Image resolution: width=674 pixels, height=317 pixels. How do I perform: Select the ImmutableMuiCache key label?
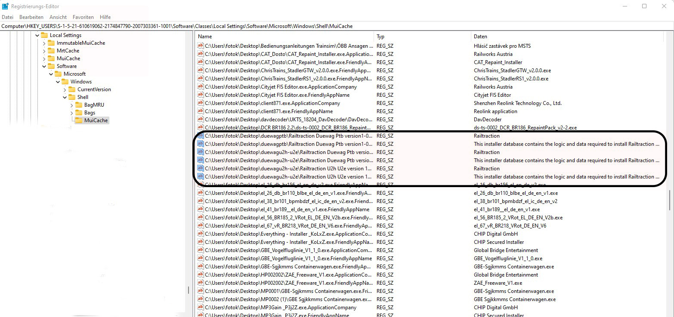tap(81, 43)
